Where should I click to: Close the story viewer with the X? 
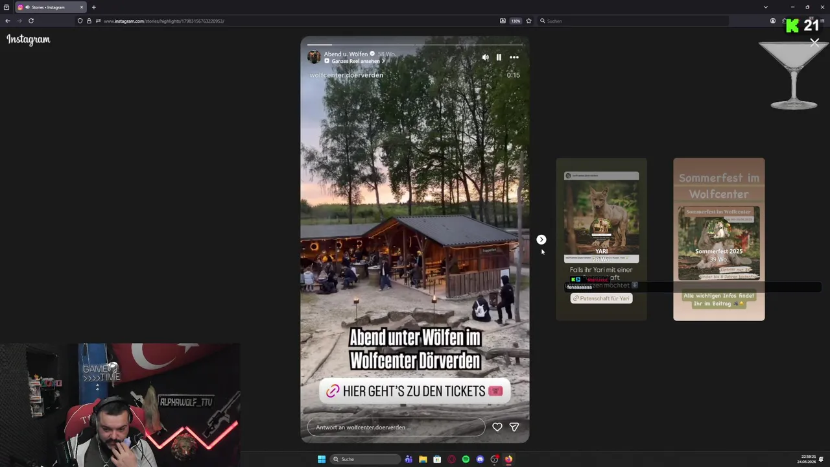click(x=814, y=42)
